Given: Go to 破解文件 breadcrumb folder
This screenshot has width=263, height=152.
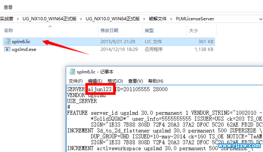Looking at the screenshot, I should click(x=157, y=19).
